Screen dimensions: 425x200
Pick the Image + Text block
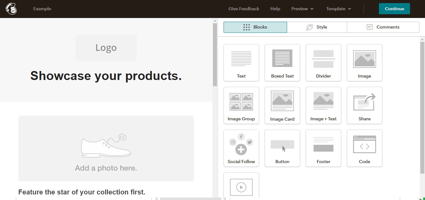[323, 105]
